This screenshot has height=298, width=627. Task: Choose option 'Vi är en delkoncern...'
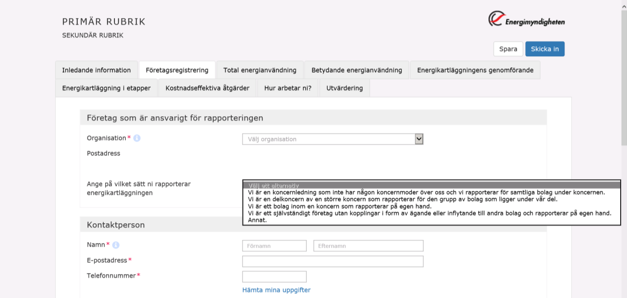pos(431,199)
